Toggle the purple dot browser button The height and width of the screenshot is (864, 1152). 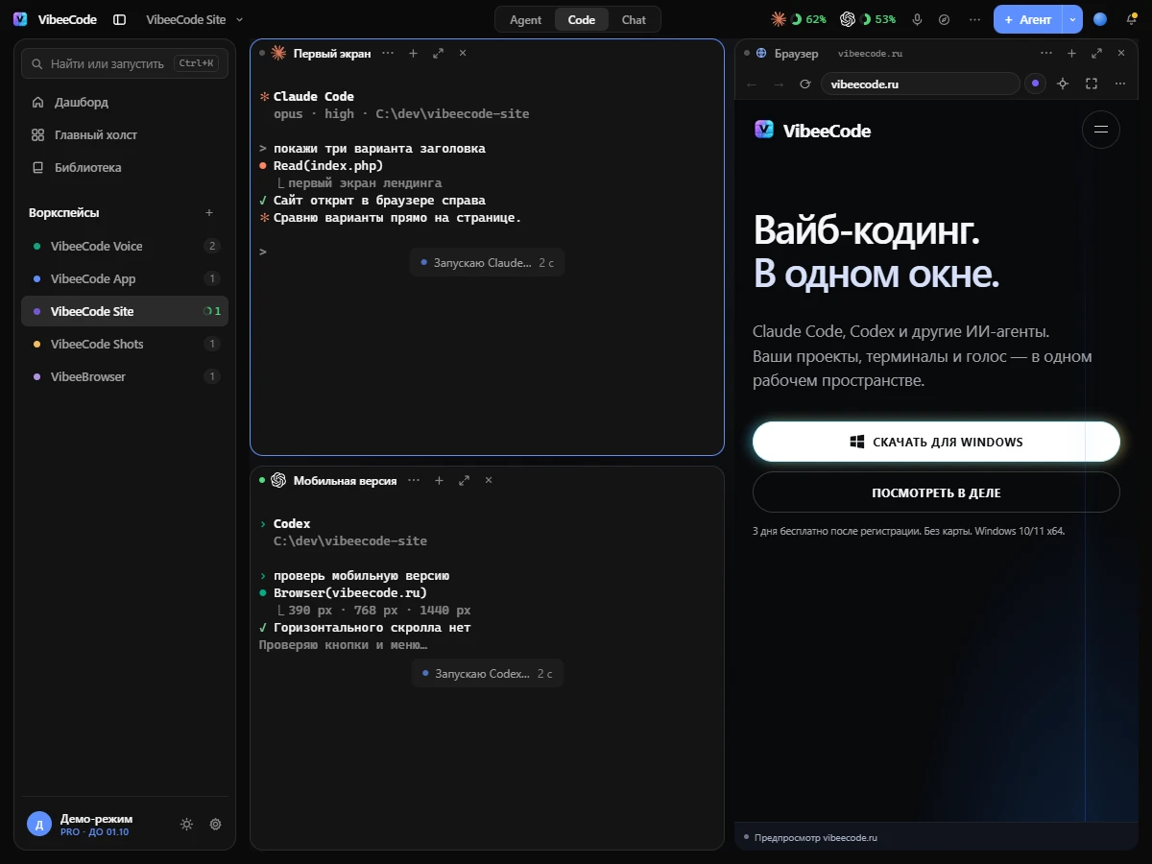click(1035, 84)
